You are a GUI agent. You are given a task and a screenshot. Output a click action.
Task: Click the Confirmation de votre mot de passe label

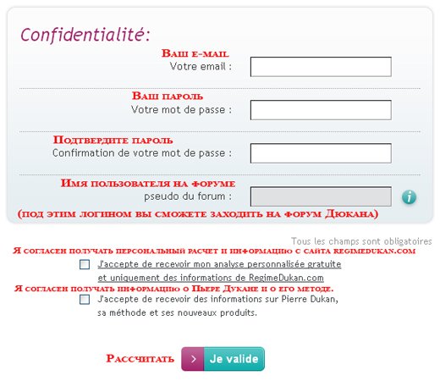coord(142,153)
